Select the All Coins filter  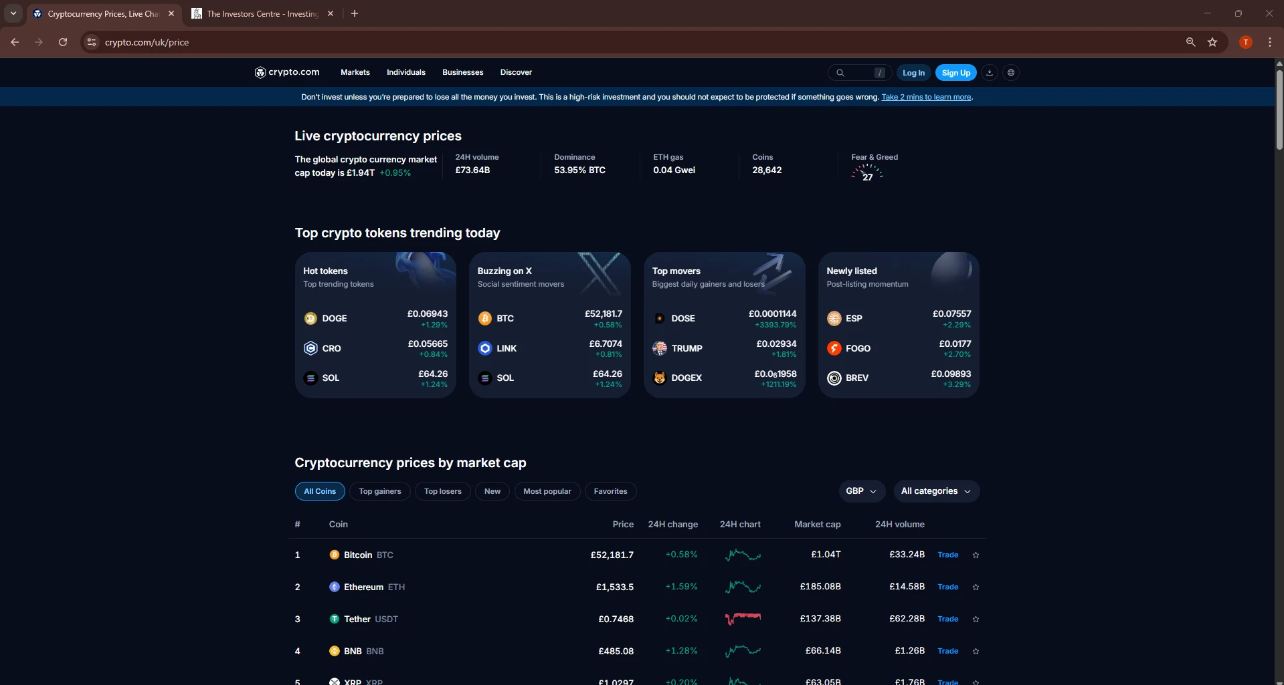pos(320,491)
